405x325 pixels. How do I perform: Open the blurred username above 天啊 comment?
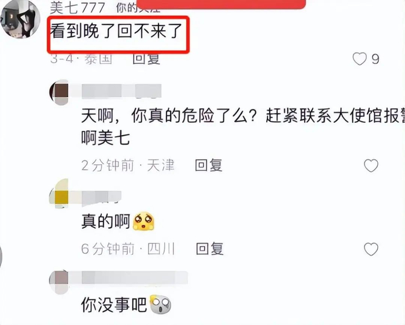122,92
